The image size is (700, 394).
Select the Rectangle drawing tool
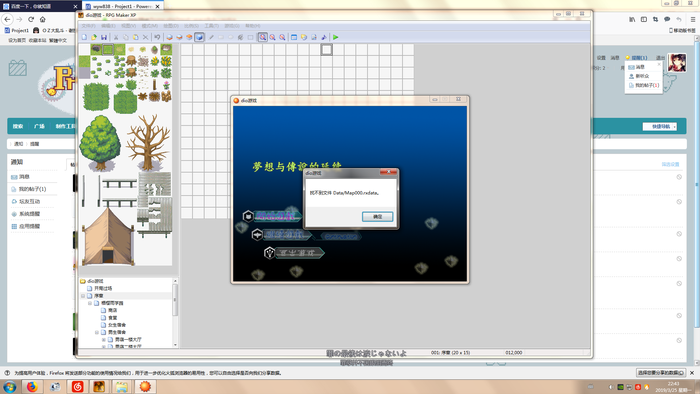click(x=221, y=37)
